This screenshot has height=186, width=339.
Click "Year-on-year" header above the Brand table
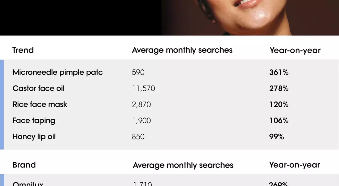point(294,165)
